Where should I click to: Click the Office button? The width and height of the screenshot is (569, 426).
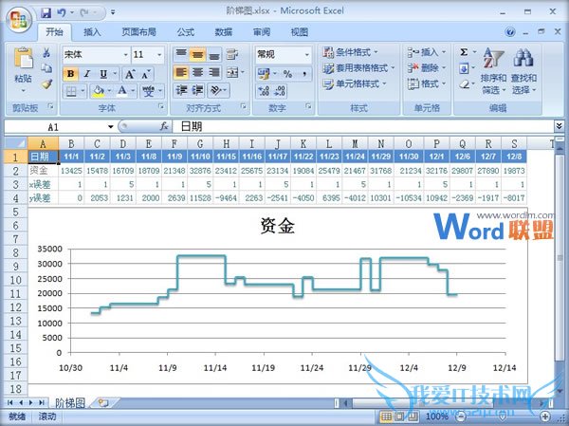pos(19,21)
